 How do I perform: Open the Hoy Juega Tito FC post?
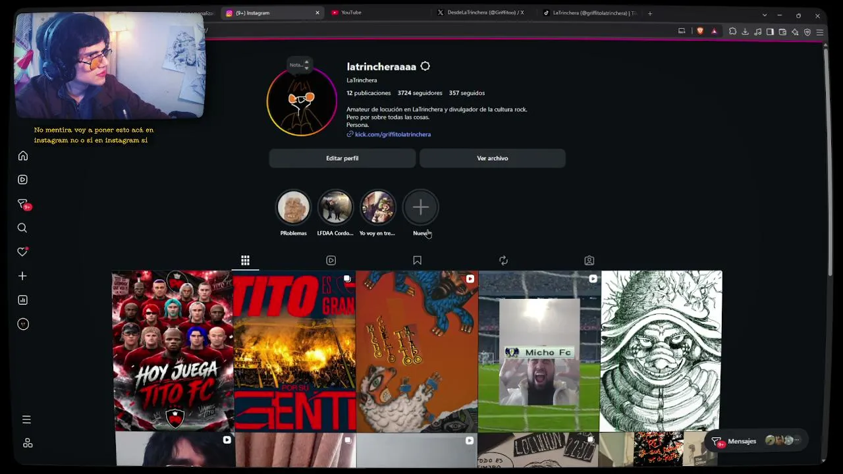click(x=173, y=351)
